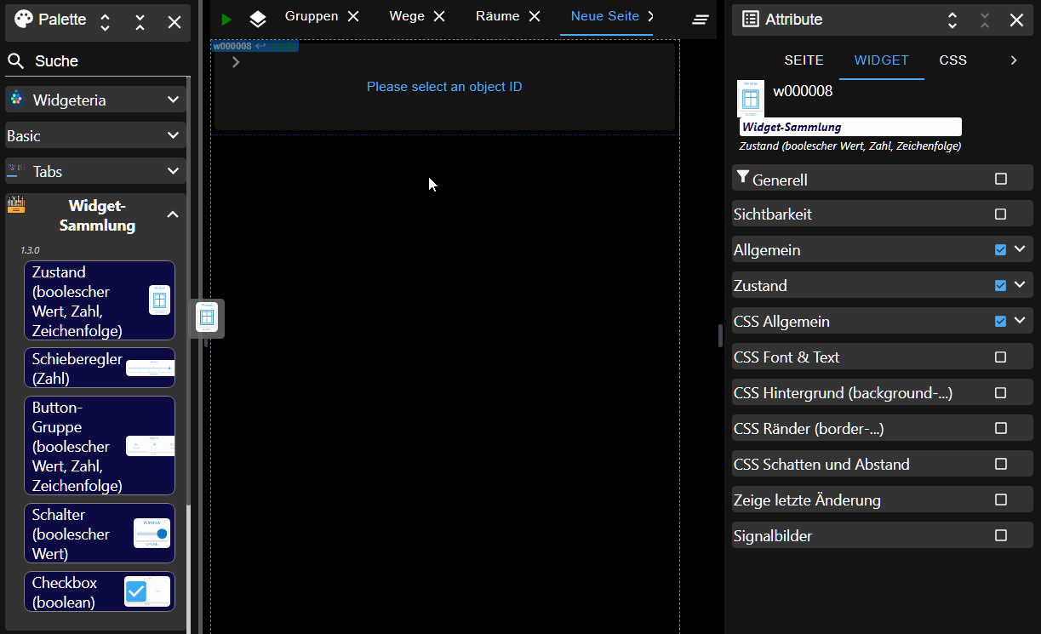Tick the Zeige letzte Änderung checkbox
Screen dimensions: 1041x634
pyautogui.click(x=1001, y=500)
